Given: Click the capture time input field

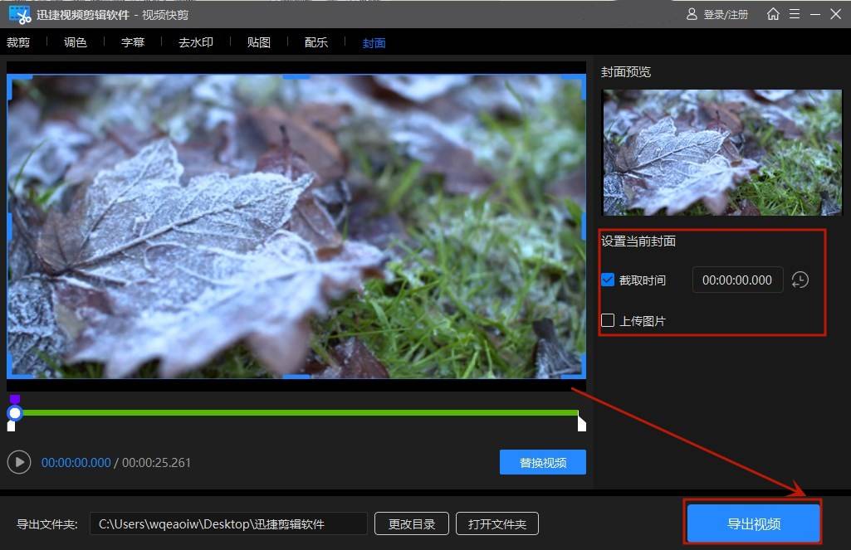Looking at the screenshot, I should 737,280.
